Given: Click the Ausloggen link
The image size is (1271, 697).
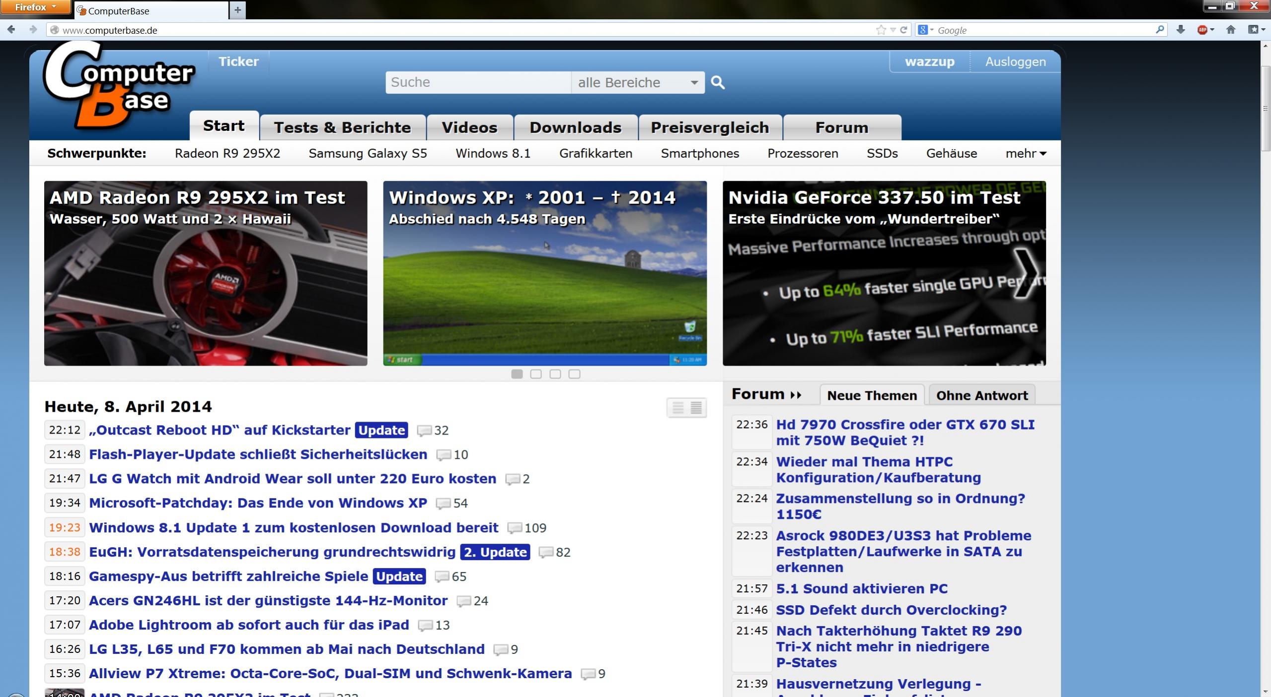Looking at the screenshot, I should (1015, 62).
